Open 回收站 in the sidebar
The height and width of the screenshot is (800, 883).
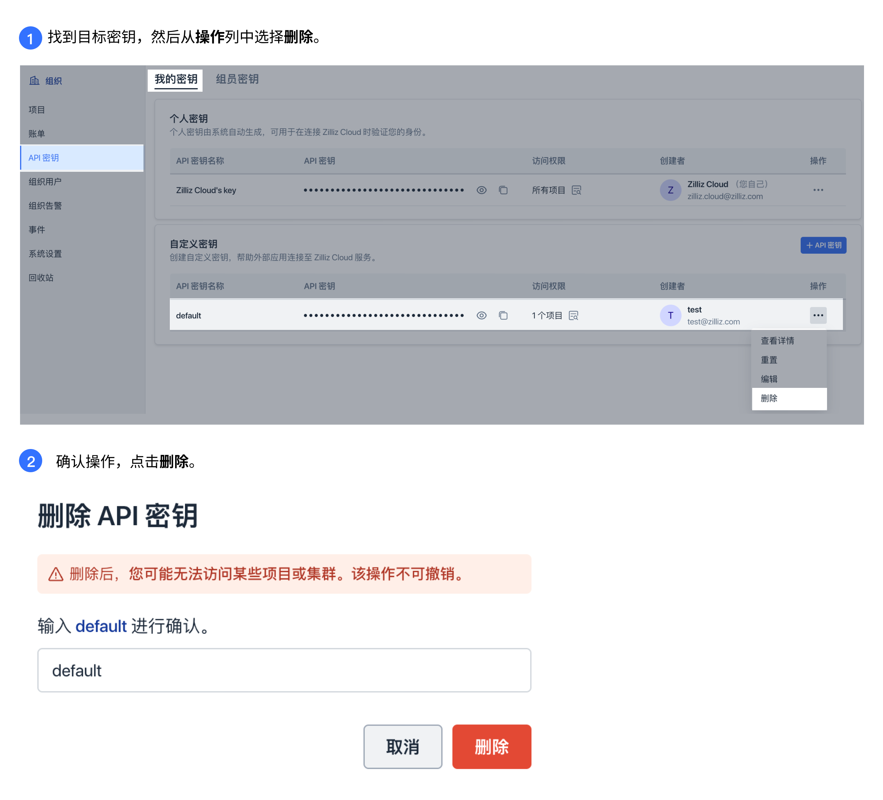(x=41, y=278)
